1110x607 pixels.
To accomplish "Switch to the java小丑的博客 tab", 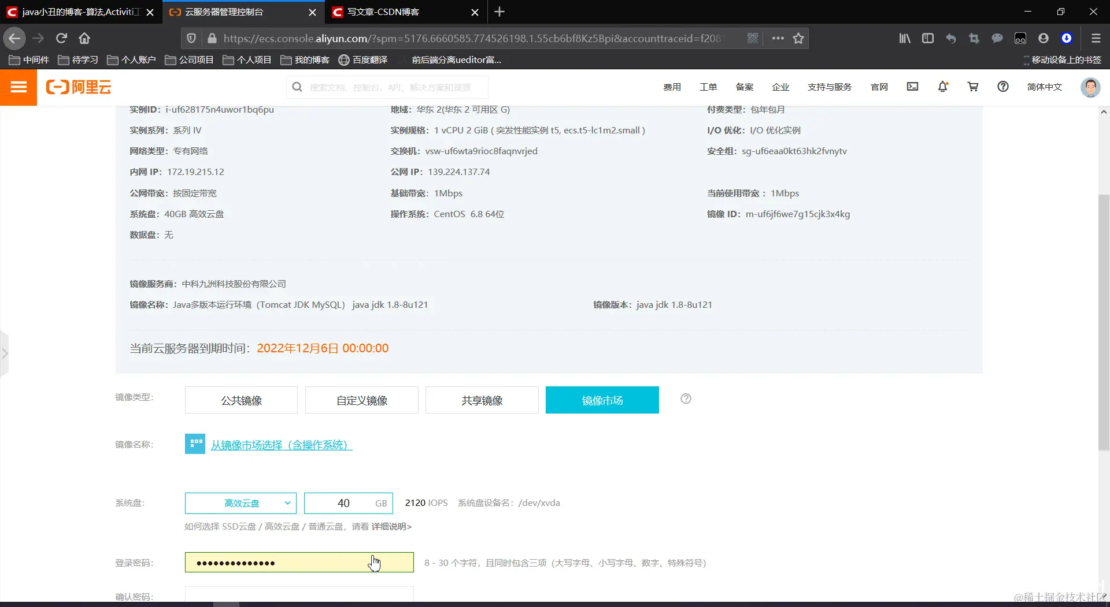I will [80, 12].
